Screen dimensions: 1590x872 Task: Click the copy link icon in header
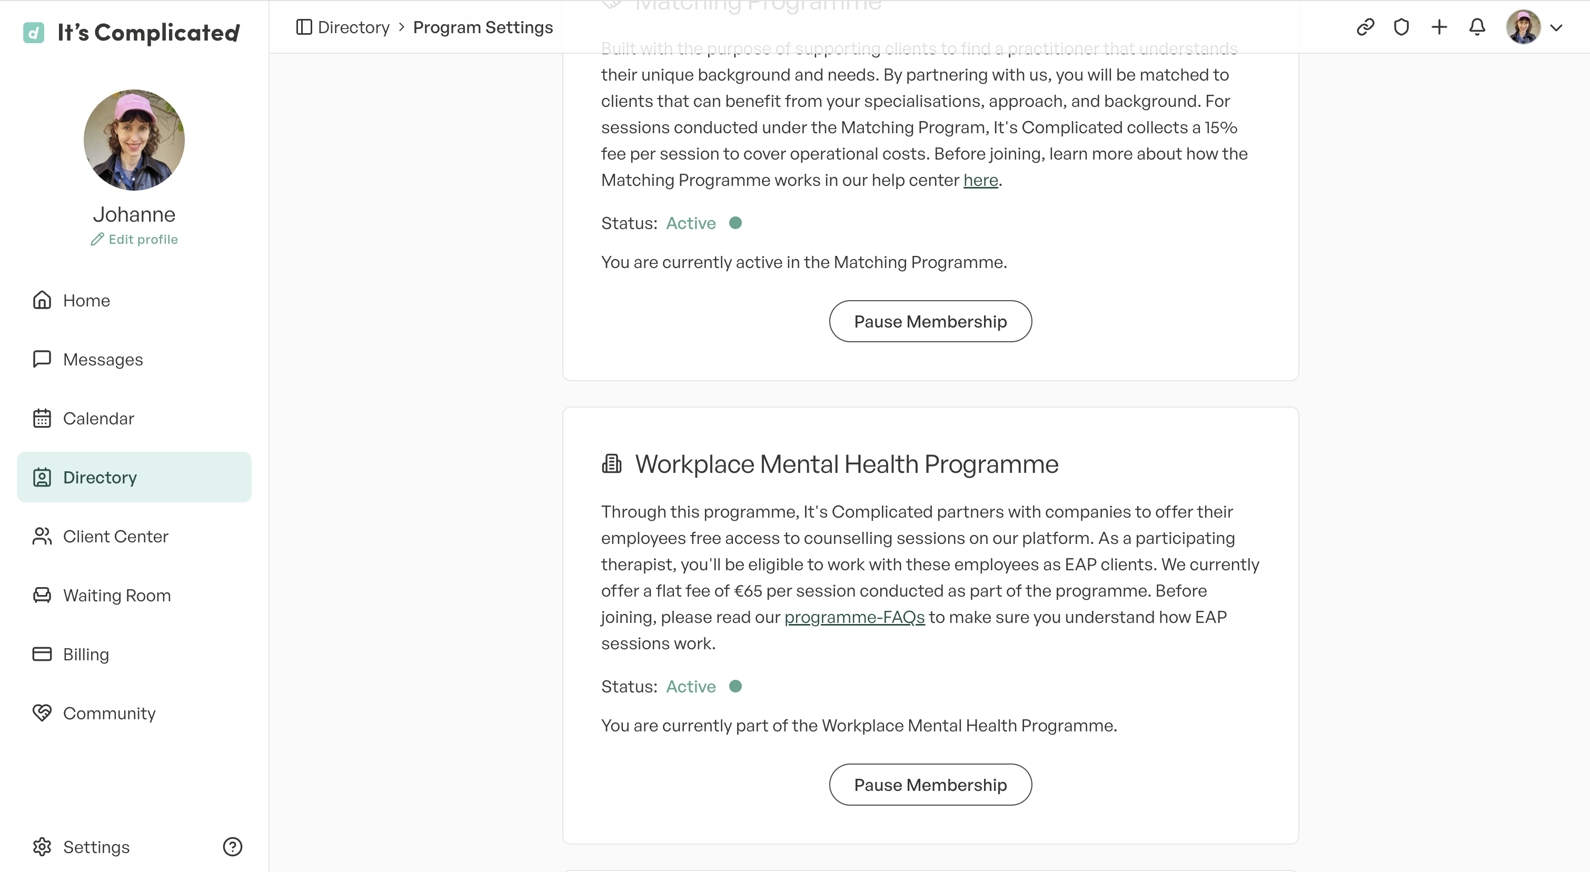pos(1365,27)
